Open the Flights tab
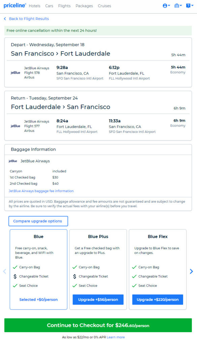Viewport: 197px width, 345px height. (x=64, y=6)
